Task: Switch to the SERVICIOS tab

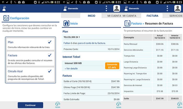Action: coord(176,16)
